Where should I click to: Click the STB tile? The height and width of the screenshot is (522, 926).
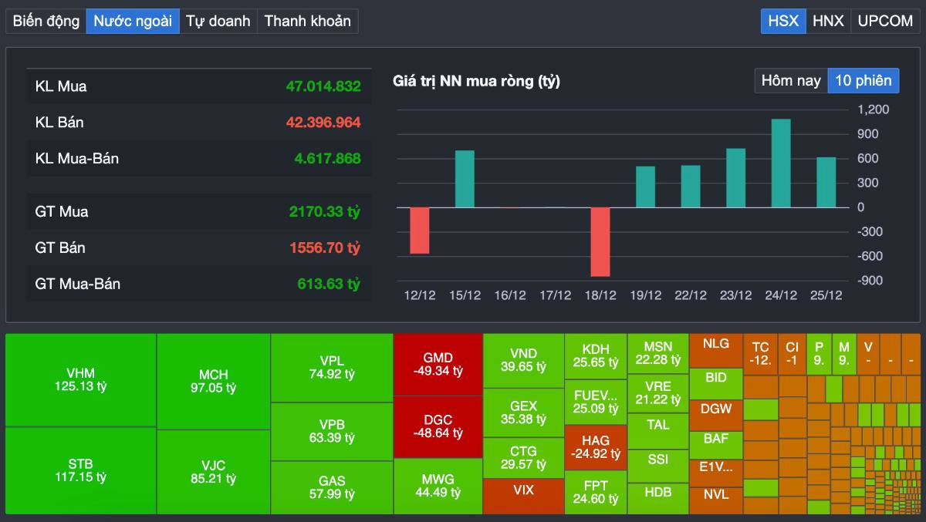coord(80,470)
